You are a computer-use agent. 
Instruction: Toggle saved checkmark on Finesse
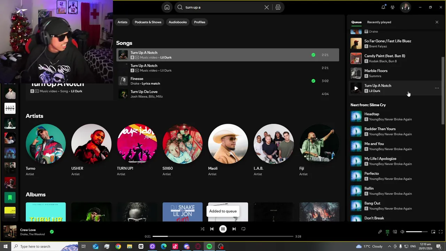(313, 81)
